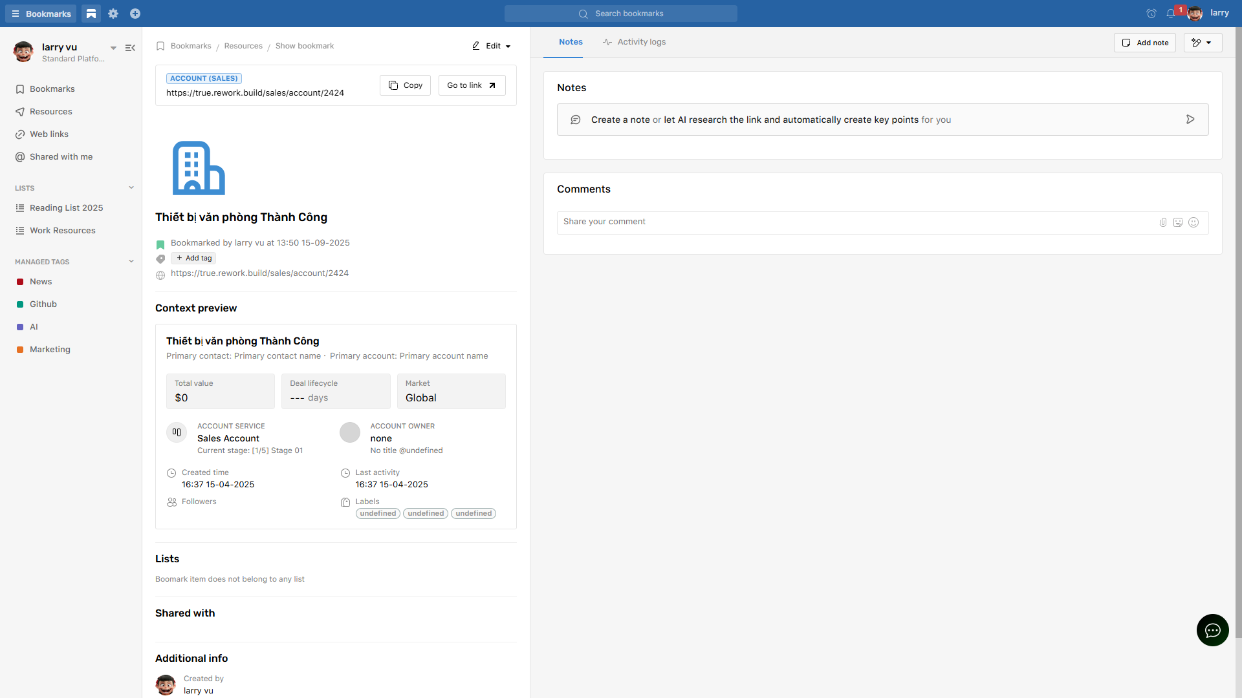Collapse the Managed Tags section
Screen dimensions: 1242x698
tap(131, 262)
